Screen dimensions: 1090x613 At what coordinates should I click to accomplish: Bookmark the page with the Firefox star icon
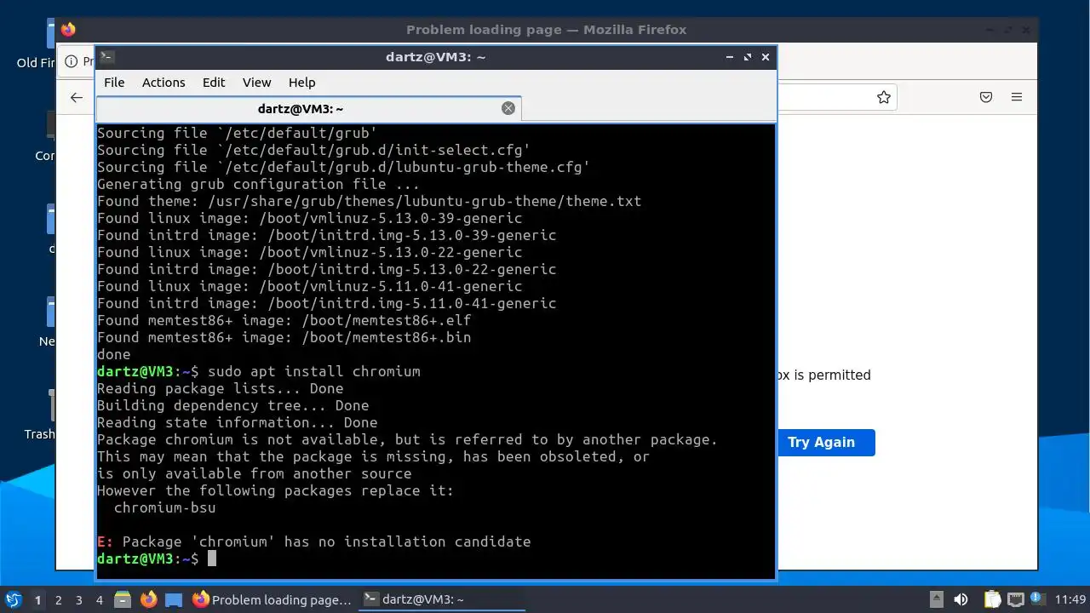coord(884,97)
